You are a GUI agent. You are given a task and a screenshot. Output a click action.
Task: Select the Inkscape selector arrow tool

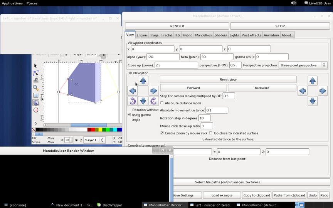coord(36,66)
